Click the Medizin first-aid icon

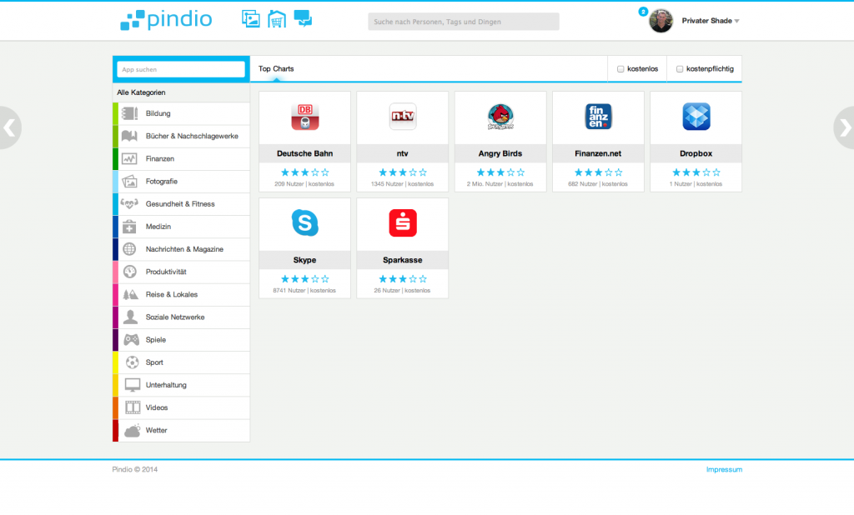point(129,227)
